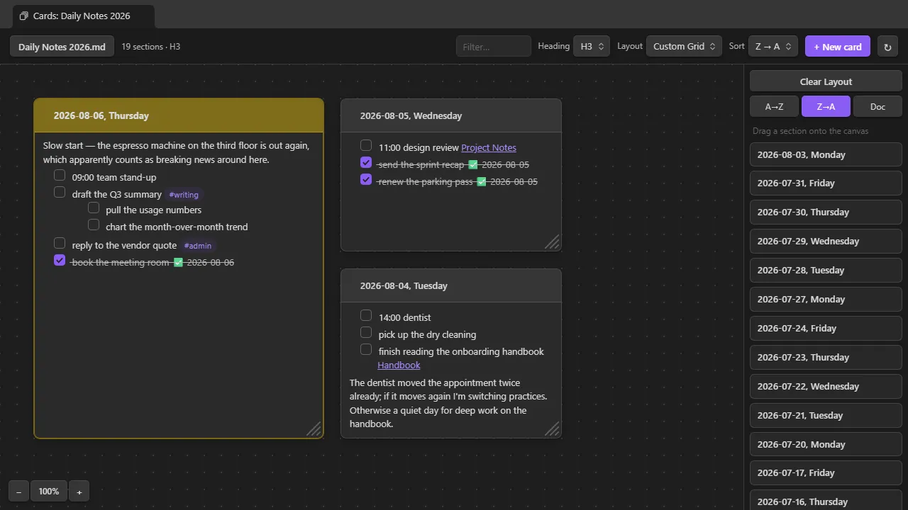Click sidebar section 2026-07-16, Thursday
This screenshot has width=908, height=510.
tap(826, 500)
